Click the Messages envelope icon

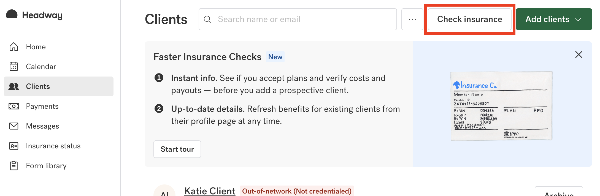tap(14, 126)
